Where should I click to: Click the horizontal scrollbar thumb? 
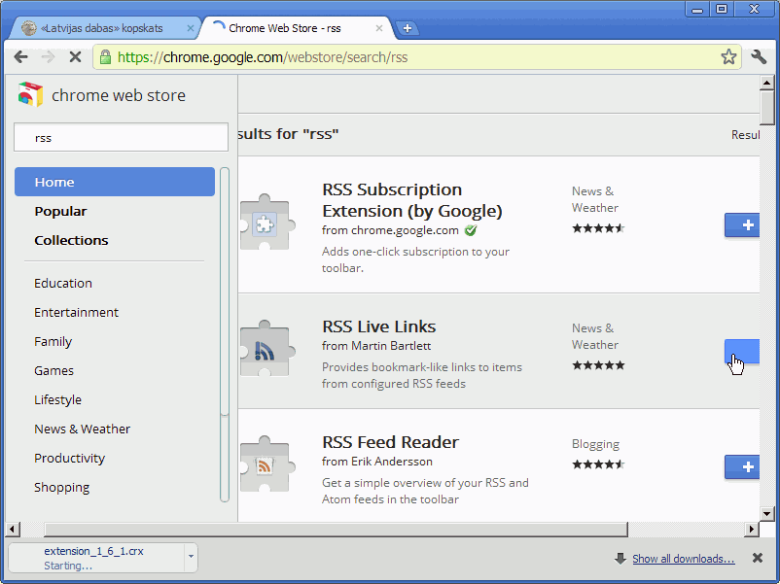[x=336, y=530]
